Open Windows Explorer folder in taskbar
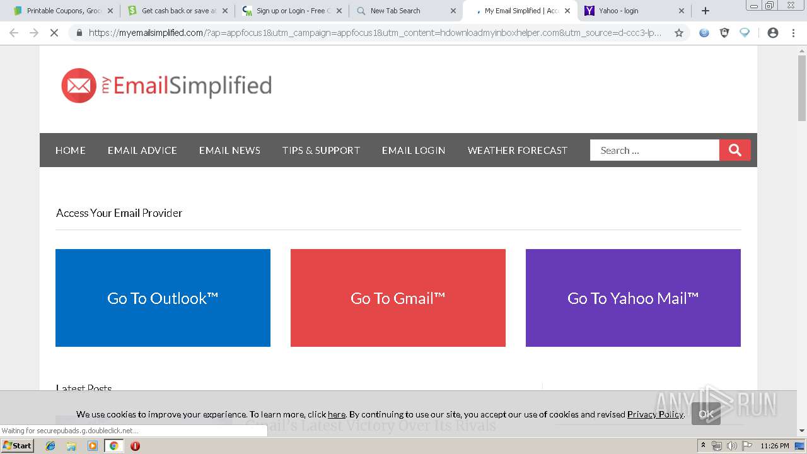The width and height of the screenshot is (807, 454). coord(71,446)
